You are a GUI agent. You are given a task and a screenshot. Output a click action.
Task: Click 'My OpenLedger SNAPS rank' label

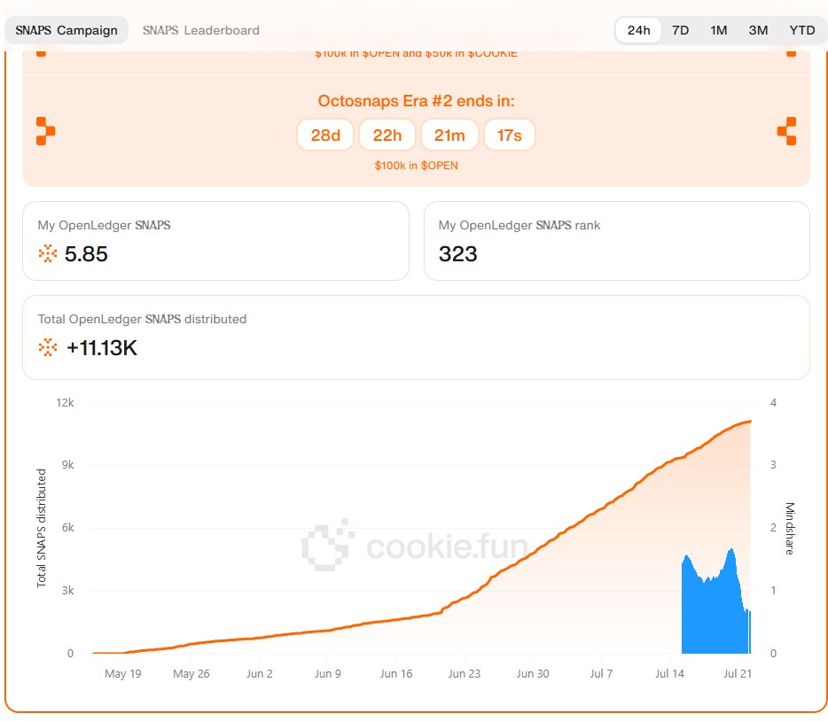coord(519,225)
